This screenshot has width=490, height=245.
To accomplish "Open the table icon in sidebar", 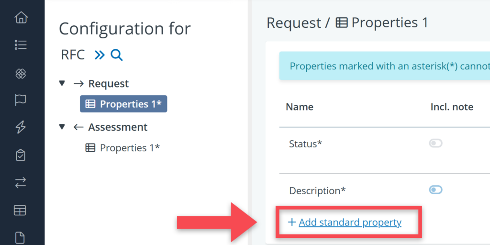I will [x=21, y=210].
